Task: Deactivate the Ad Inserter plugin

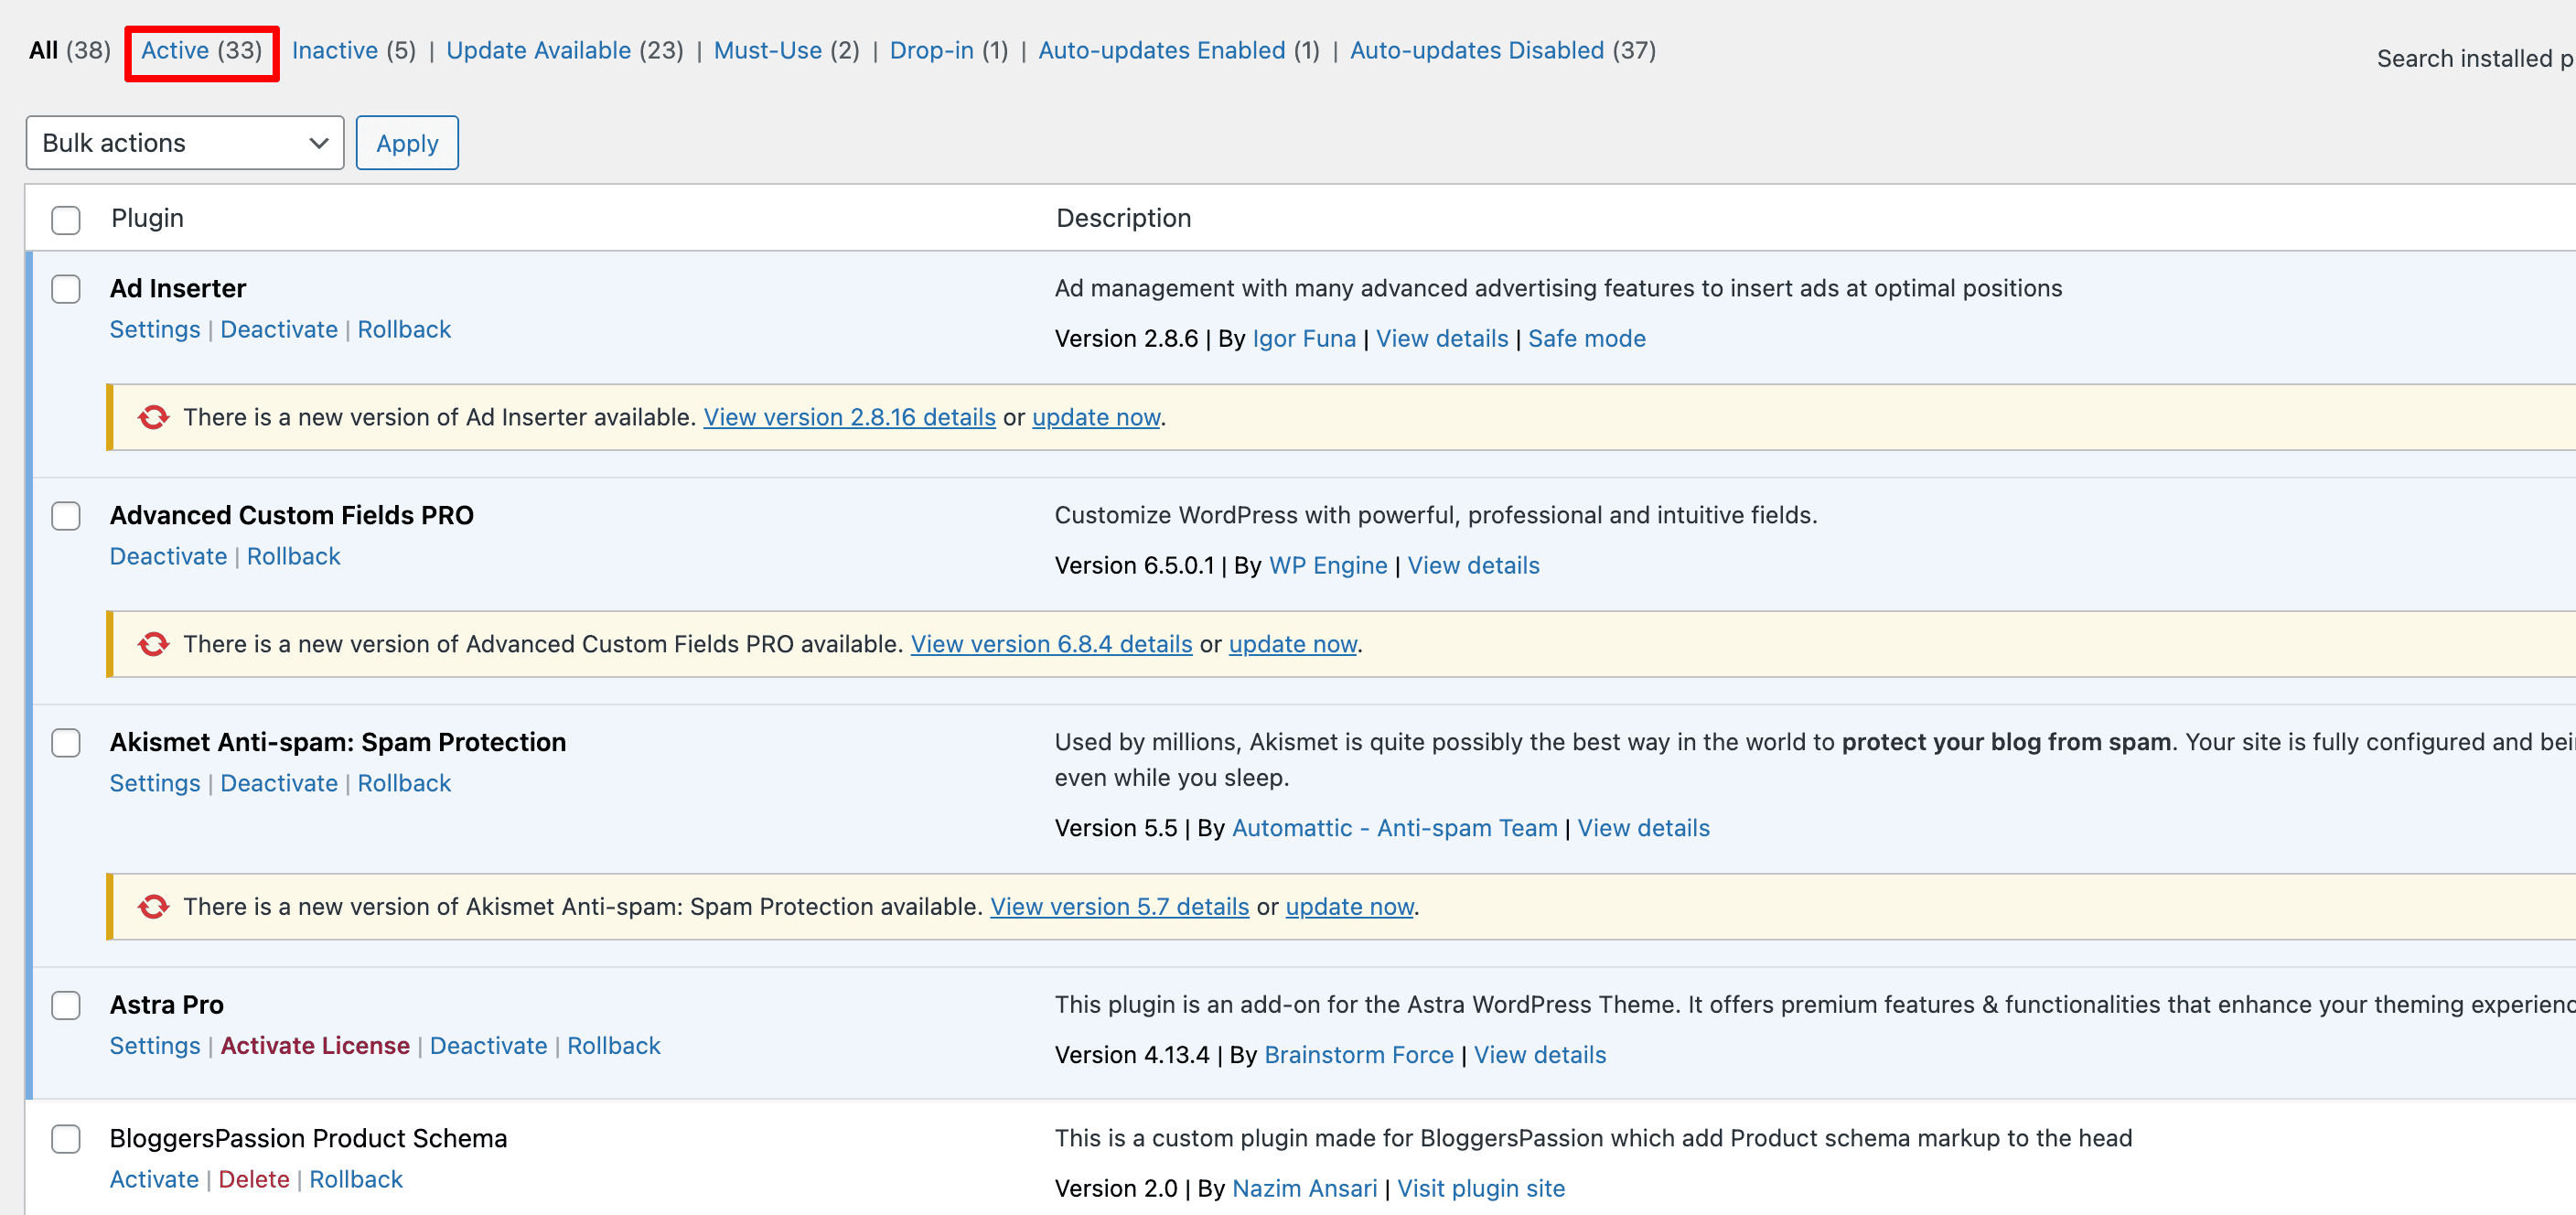Action: [x=279, y=330]
